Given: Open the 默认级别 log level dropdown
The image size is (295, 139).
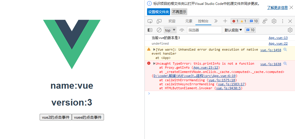Looking at the screenshot, I should coord(233,30).
